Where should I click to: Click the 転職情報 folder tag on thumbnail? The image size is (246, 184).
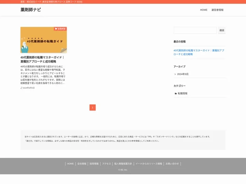point(60,29)
